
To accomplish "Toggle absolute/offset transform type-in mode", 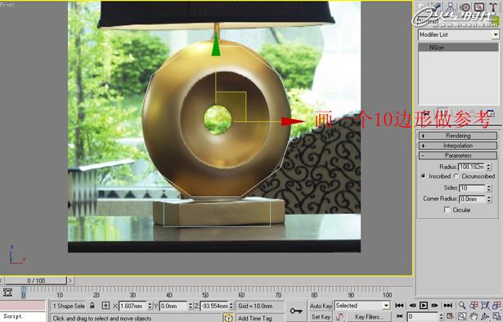I will 106,306.
